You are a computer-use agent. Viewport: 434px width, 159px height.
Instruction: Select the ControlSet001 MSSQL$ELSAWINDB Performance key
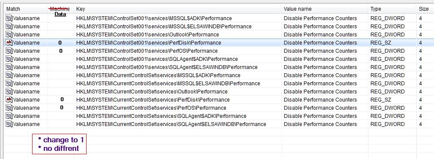coord(164,27)
